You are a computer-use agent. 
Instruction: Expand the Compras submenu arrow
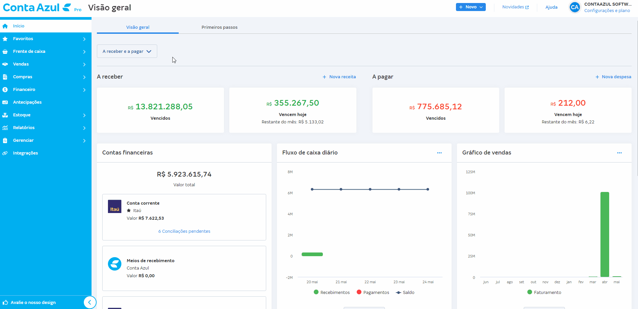[84, 77]
